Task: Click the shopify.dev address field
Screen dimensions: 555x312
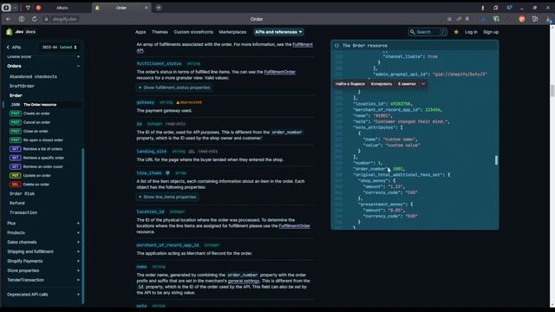Action: (65, 19)
